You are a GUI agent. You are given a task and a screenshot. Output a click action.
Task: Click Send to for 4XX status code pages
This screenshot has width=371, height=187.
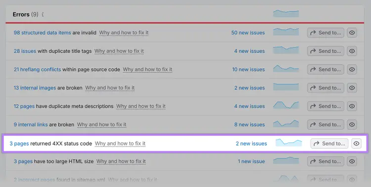(329, 143)
